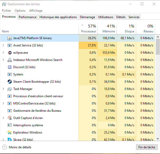Screen dimensions: 160x154
Task: Collapse view with Moins de détails
Action: coord(17,147)
